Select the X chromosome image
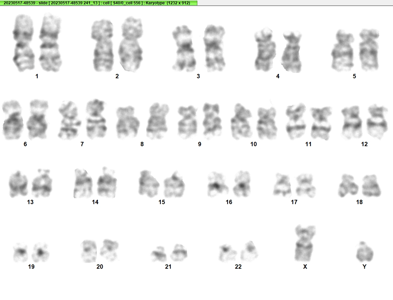Viewport: 393px width, 300px height. pyautogui.click(x=305, y=243)
